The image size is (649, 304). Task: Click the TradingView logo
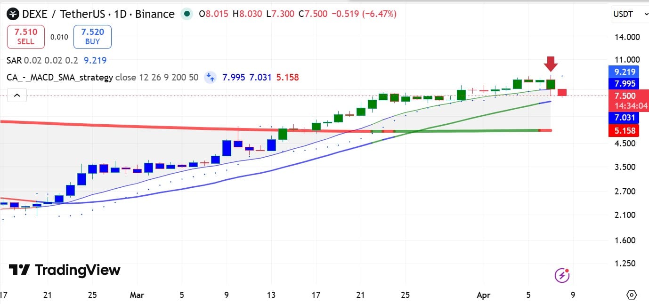pos(65,270)
